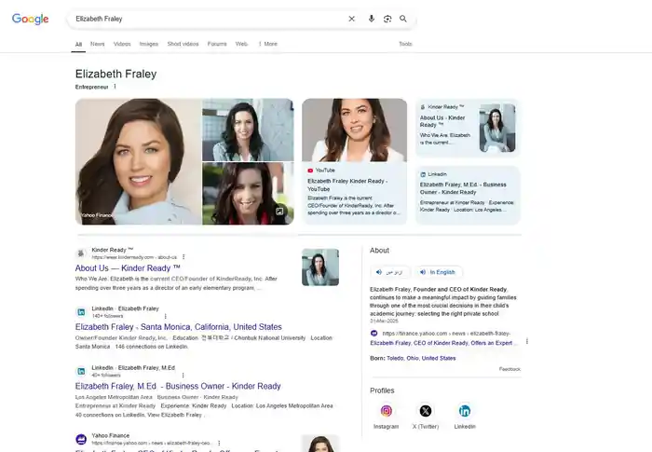Image resolution: width=652 pixels, height=452 pixels.
Task: Click the magnifying glass search button
Action: [x=403, y=19]
